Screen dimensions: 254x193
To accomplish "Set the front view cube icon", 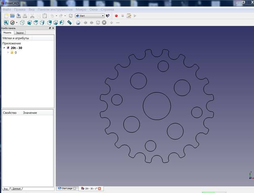I will tap(29, 23).
